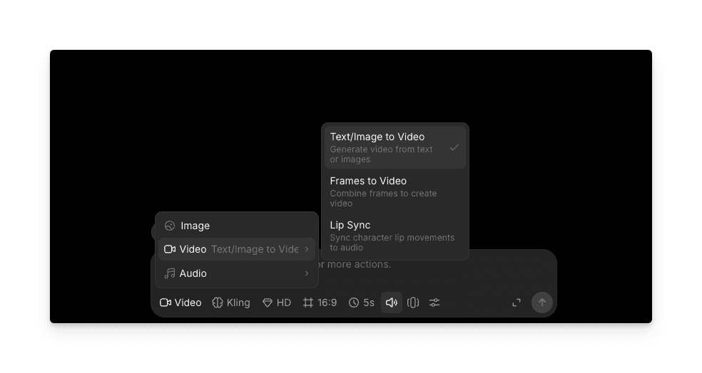The width and height of the screenshot is (702, 373).
Task: Click the bracketed frame icon beside speaker
Action: [413, 303]
